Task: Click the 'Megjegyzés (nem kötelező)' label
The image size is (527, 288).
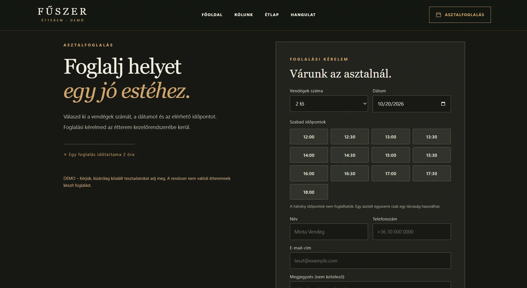Action: click(317, 277)
